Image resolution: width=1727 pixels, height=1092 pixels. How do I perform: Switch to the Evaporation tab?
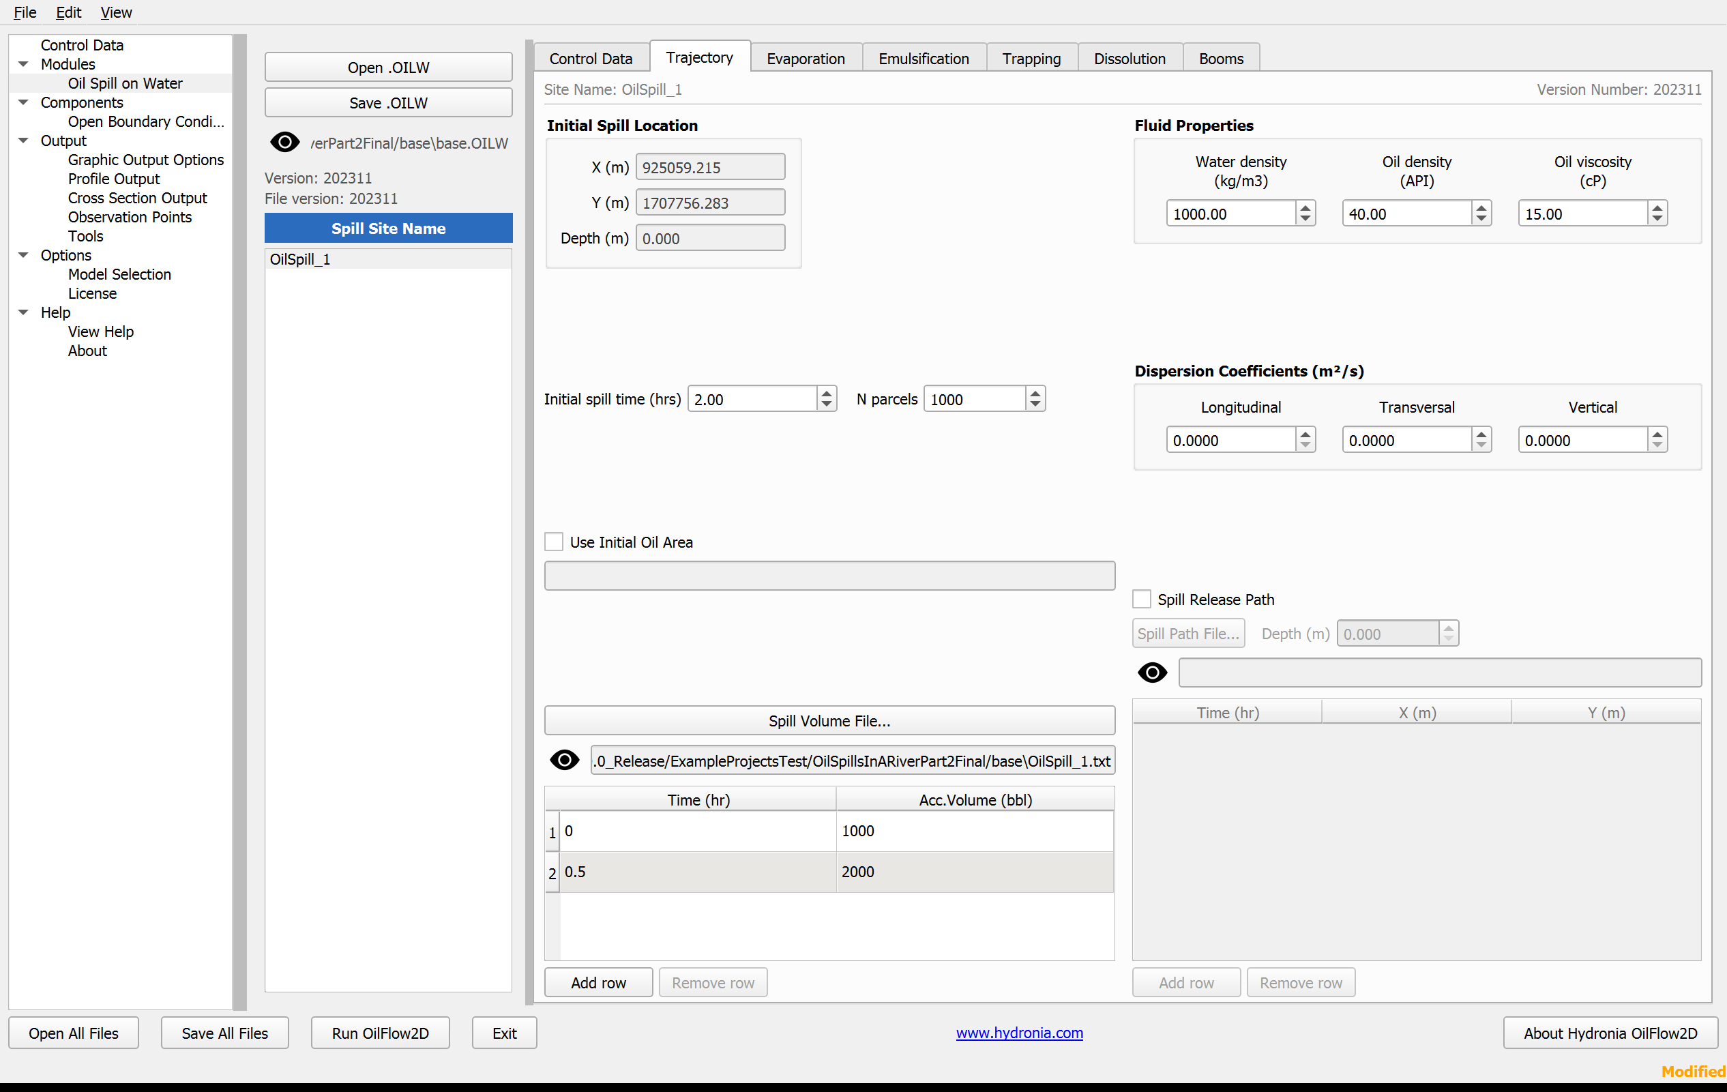point(806,58)
